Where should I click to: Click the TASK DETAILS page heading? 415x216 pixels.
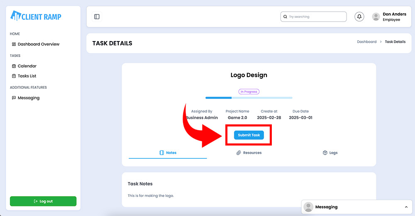(112, 44)
